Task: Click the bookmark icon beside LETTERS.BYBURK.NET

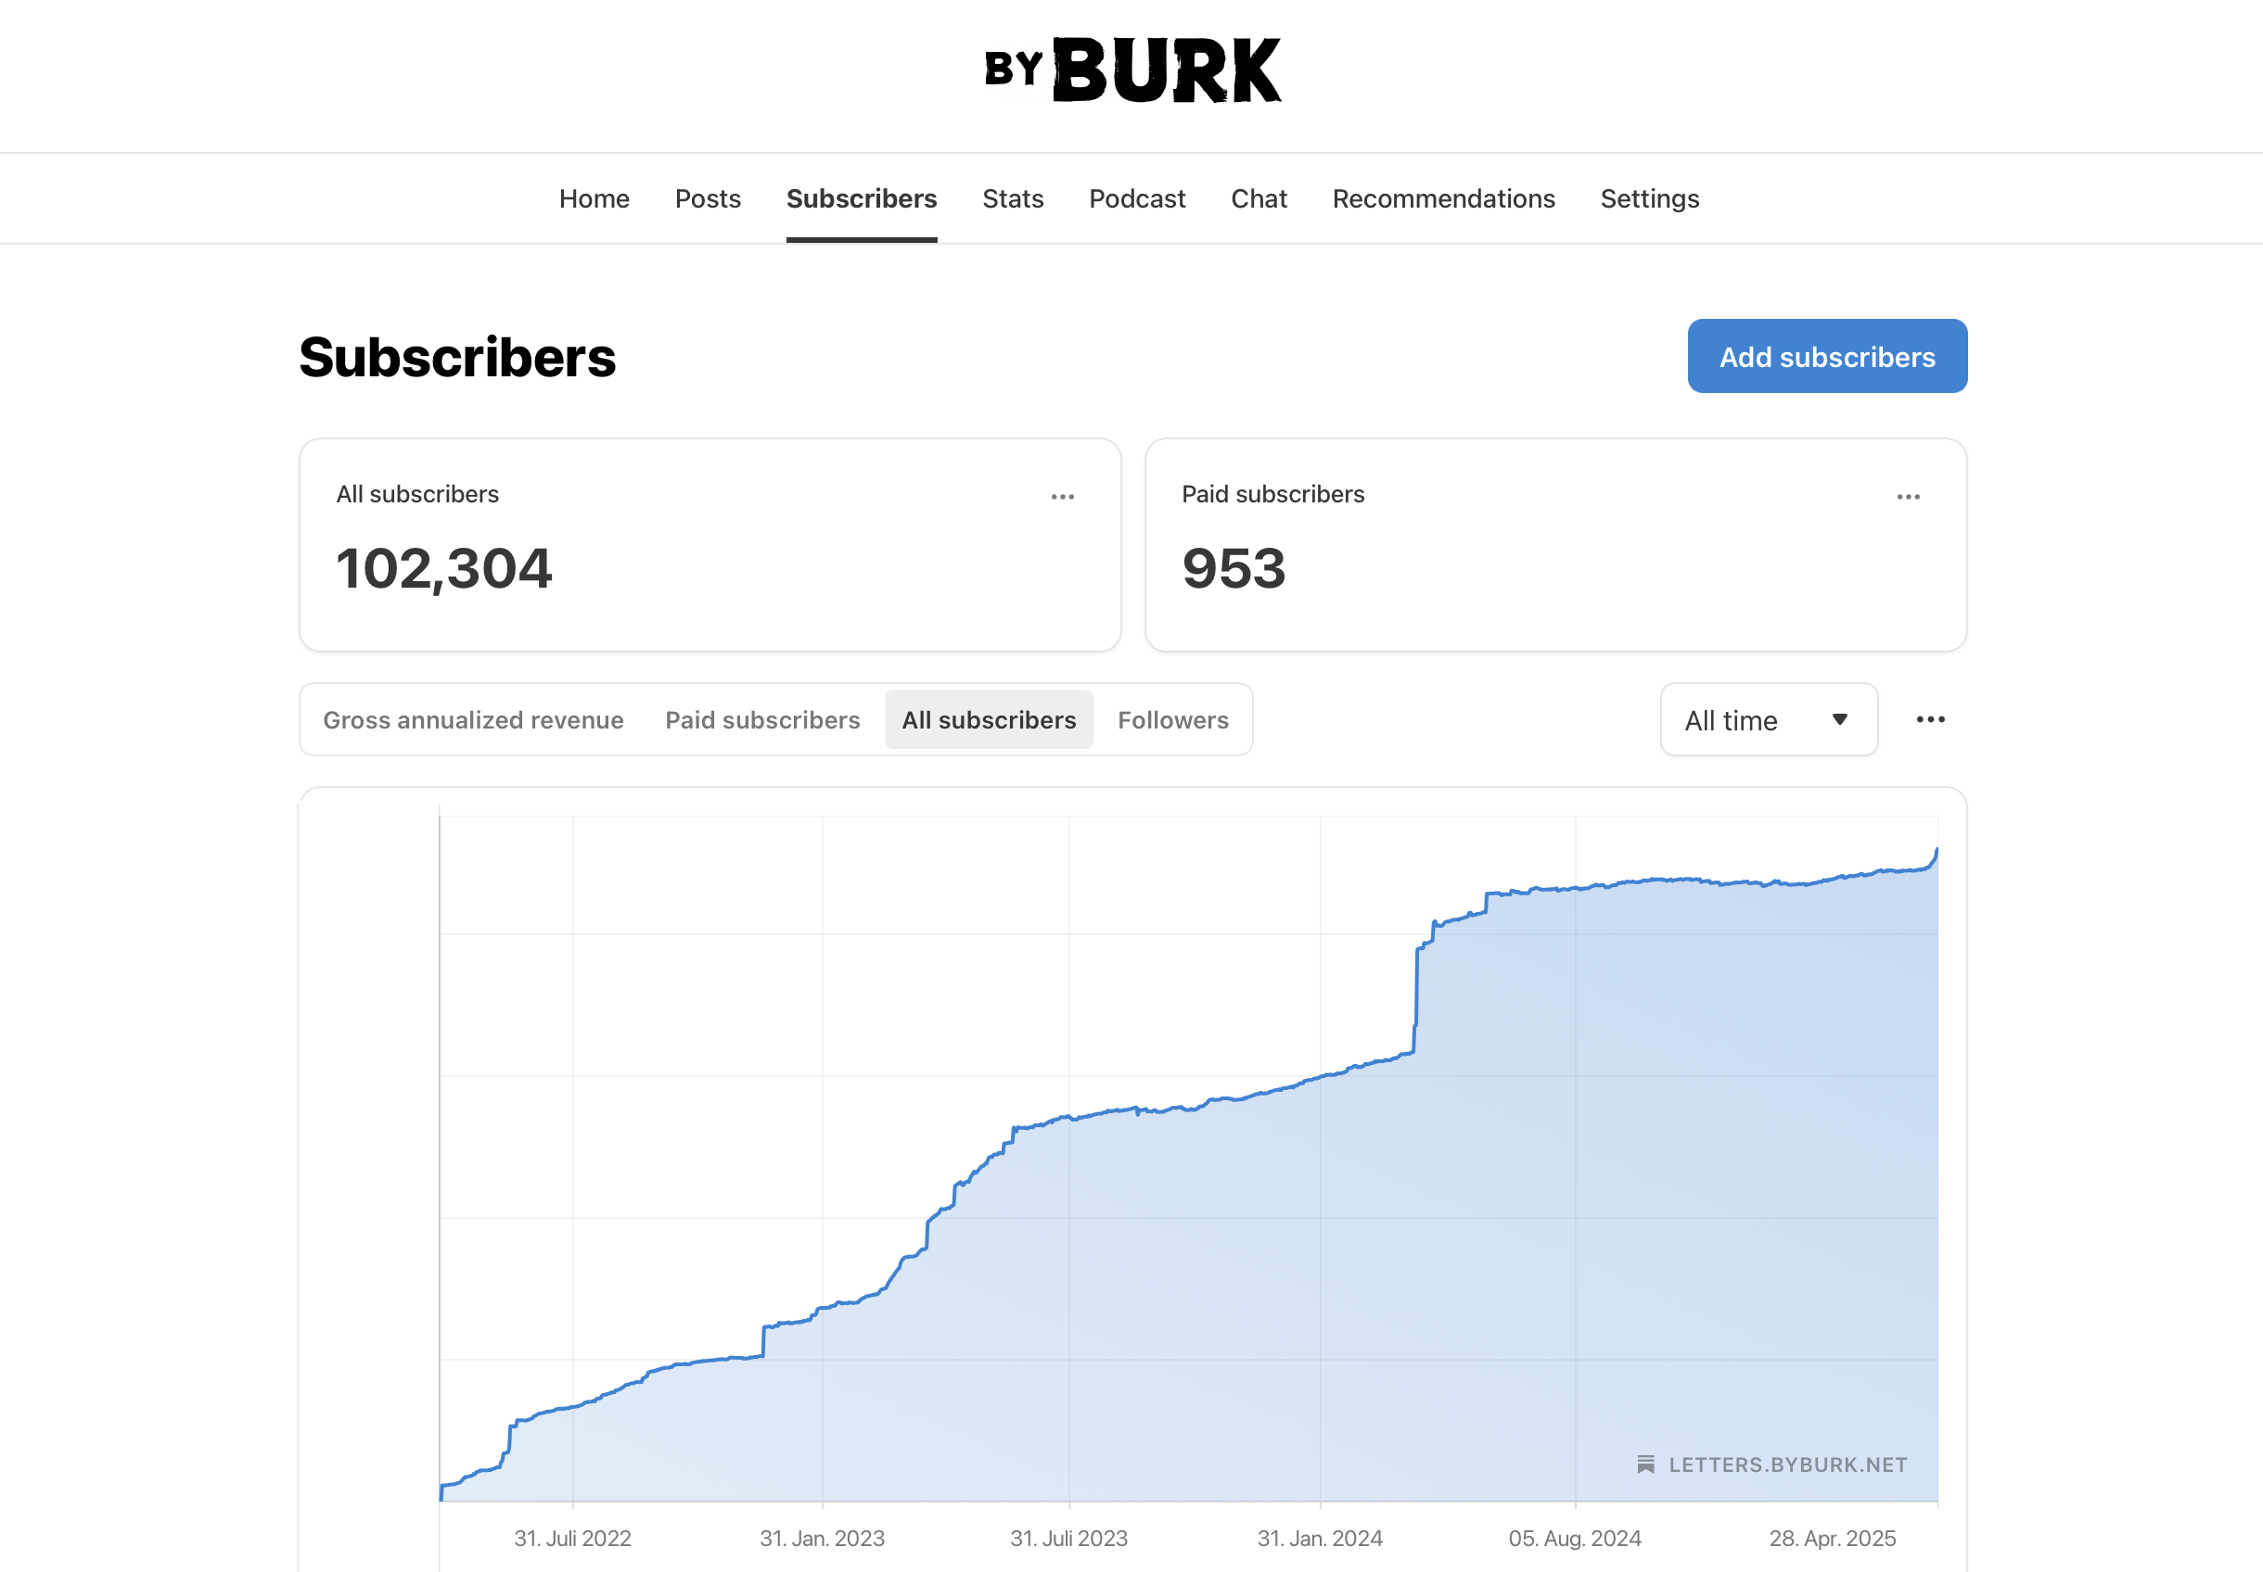Action: (1645, 1464)
